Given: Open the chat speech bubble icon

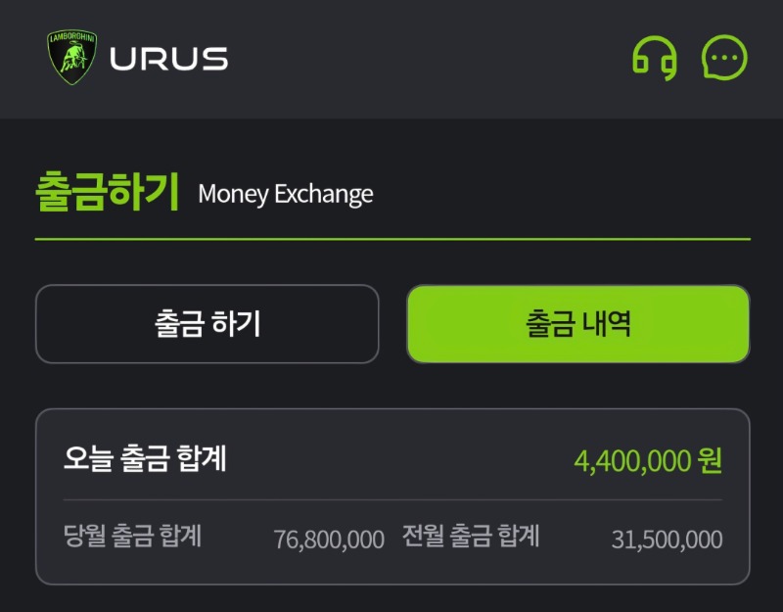Looking at the screenshot, I should [724, 57].
